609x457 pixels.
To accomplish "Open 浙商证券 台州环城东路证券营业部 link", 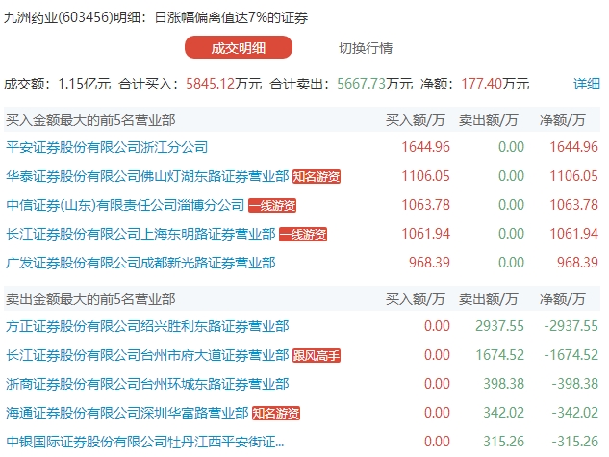I will pyautogui.click(x=147, y=384).
